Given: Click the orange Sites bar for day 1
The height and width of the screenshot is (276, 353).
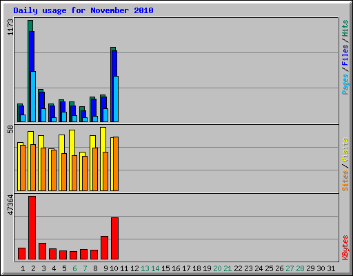Looking at the screenshot, I should pyautogui.click(x=23, y=168).
